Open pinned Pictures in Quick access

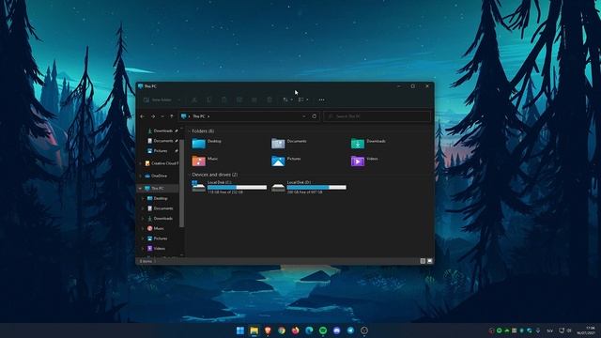[162, 151]
